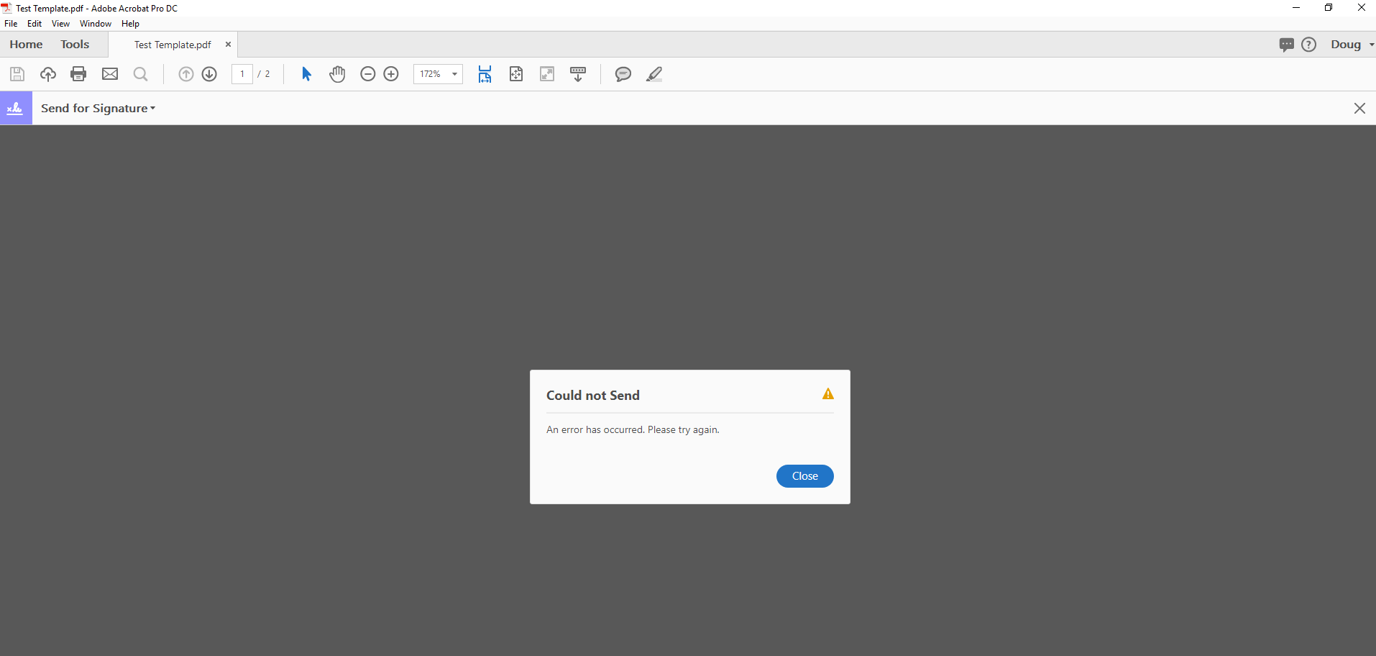Image resolution: width=1376 pixels, height=656 pixels.
Task: Expand the zoom level dropdown arrow
Action: coord(455,74)
